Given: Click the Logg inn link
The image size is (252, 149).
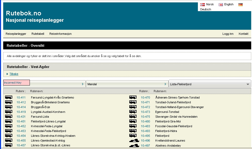Looking at the screenshot, I should (228, 34).
